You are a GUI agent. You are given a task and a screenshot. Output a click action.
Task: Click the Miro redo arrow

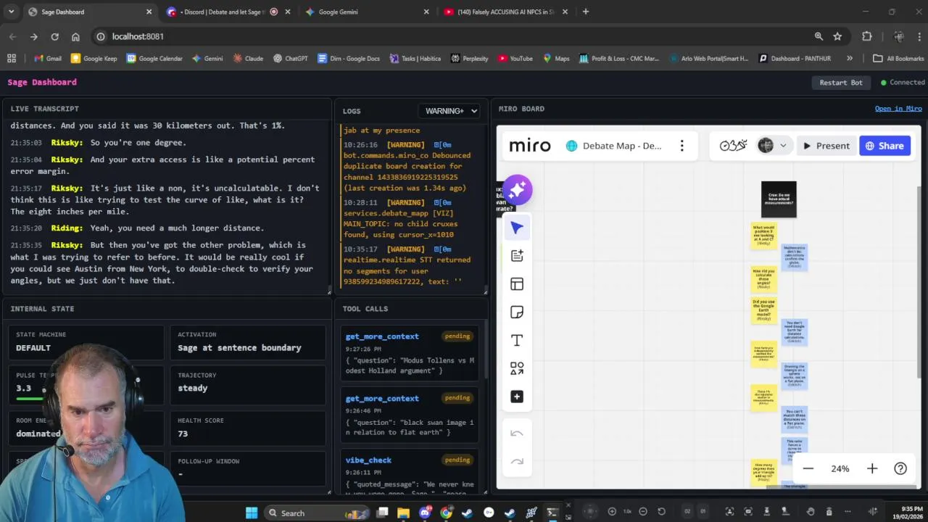point(517,461)
